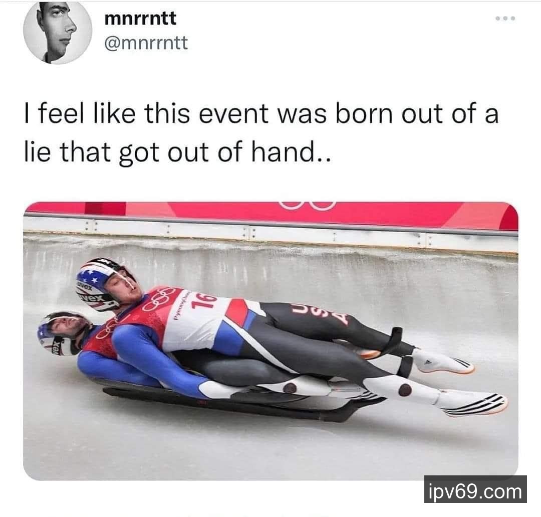Click the bold mnrrntt display name

click(x=140, y=19)
